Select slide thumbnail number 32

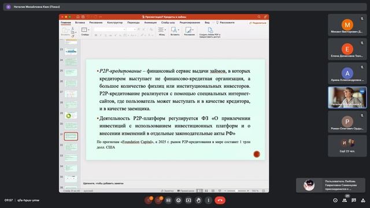[71, 147]
